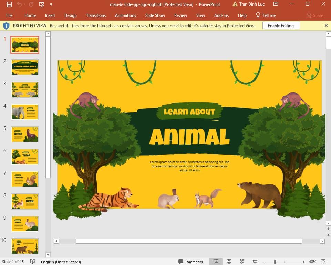
Task: Open the Comments pane from the status bar
Action: pyautogui.click(x=190, y=262)
